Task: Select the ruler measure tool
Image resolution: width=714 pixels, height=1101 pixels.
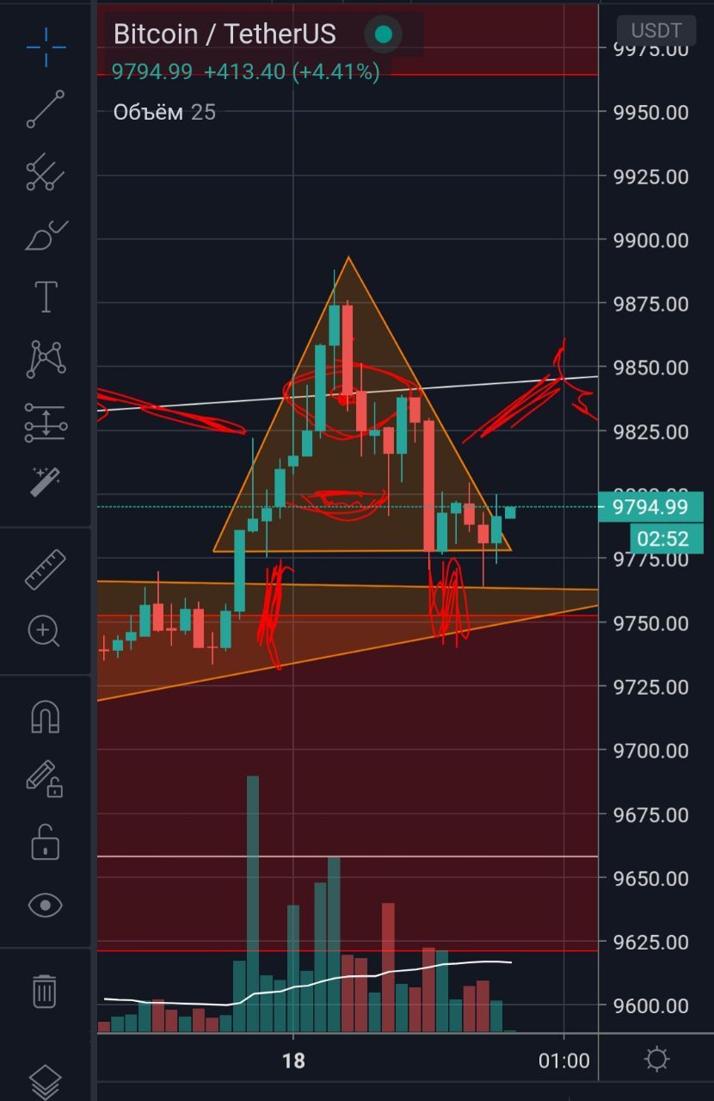Action: [x=45, y=569]
